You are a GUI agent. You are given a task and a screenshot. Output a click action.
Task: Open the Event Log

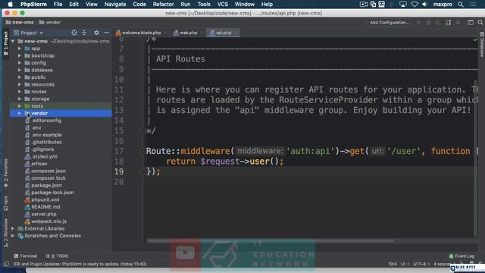click(462, 256)
